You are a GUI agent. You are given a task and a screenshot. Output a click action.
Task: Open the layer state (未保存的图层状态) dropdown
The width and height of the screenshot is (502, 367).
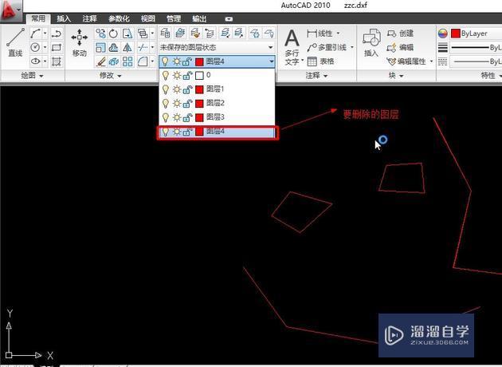(x=217, y=47)
